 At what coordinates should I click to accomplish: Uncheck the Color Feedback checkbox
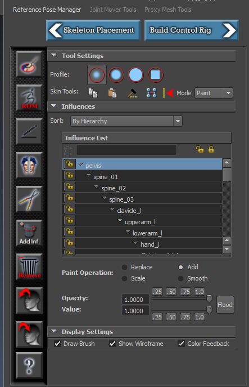182,343
